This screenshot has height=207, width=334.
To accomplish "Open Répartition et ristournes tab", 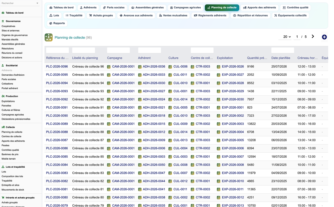I will click(250, 15).
